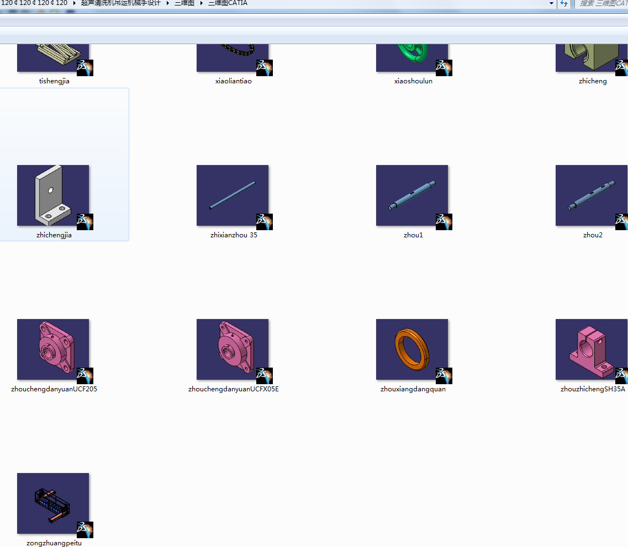Click the zhouchengdanyuanUCF205 file name label
The height and width of the screenshot is (547, 628).
(54, 389)
